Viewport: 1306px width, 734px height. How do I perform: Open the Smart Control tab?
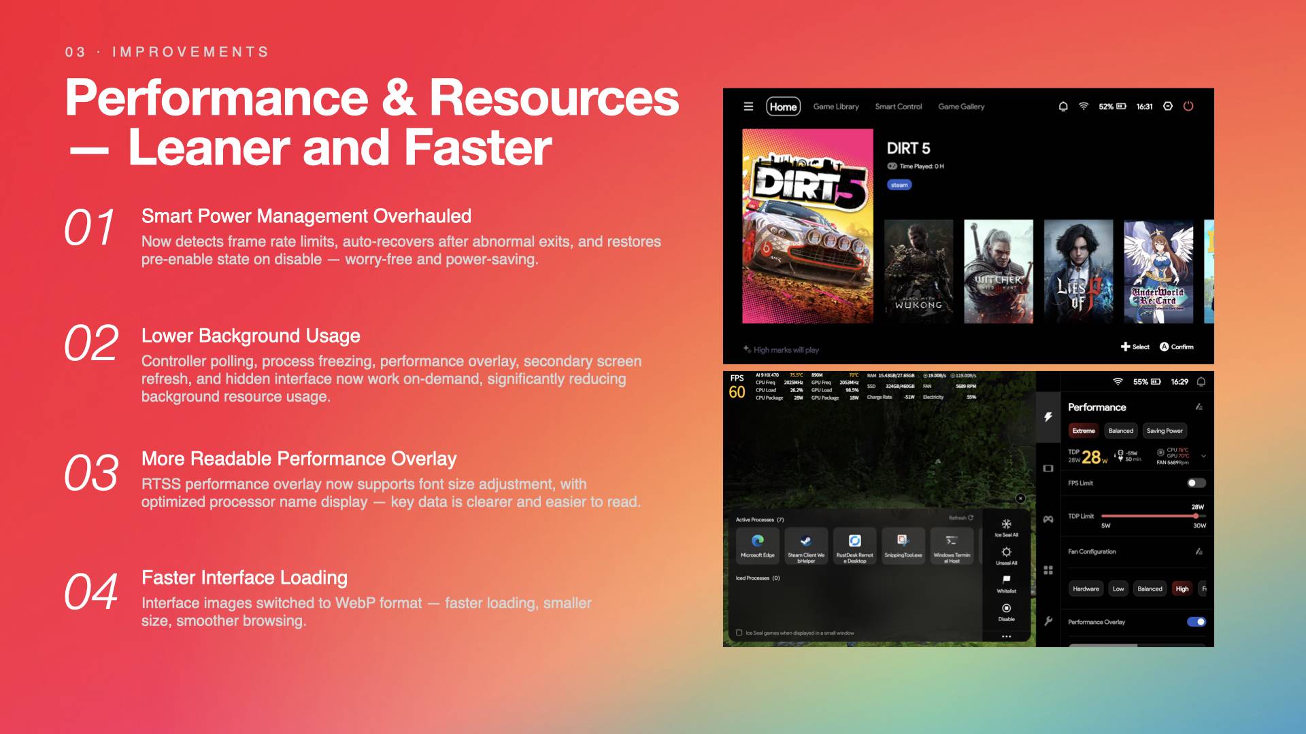[x=899, y=107]
